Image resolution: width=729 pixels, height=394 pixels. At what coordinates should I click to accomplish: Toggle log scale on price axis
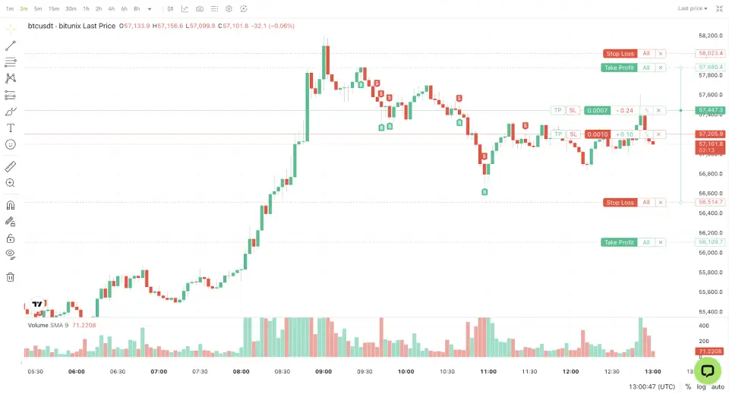coord(702,386)
